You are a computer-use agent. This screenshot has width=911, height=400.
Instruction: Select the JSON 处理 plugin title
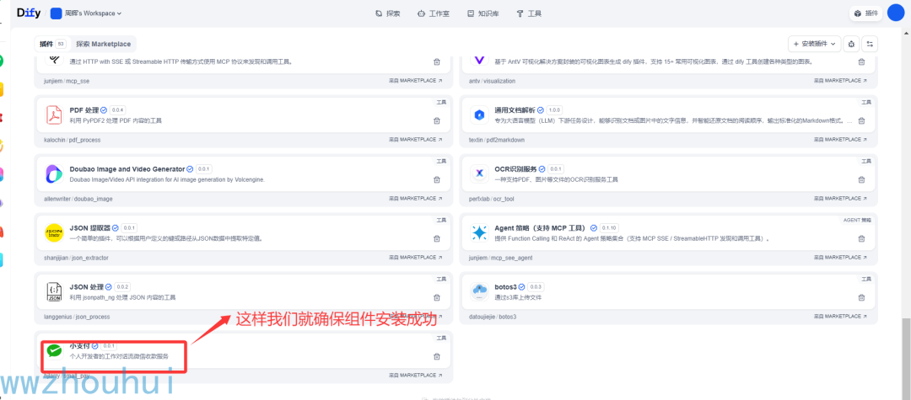point(87,287)
